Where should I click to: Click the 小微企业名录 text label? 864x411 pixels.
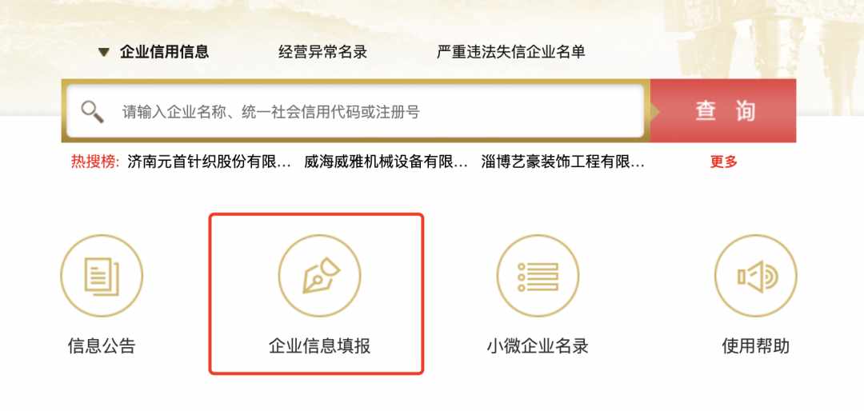tap(538, 346)
